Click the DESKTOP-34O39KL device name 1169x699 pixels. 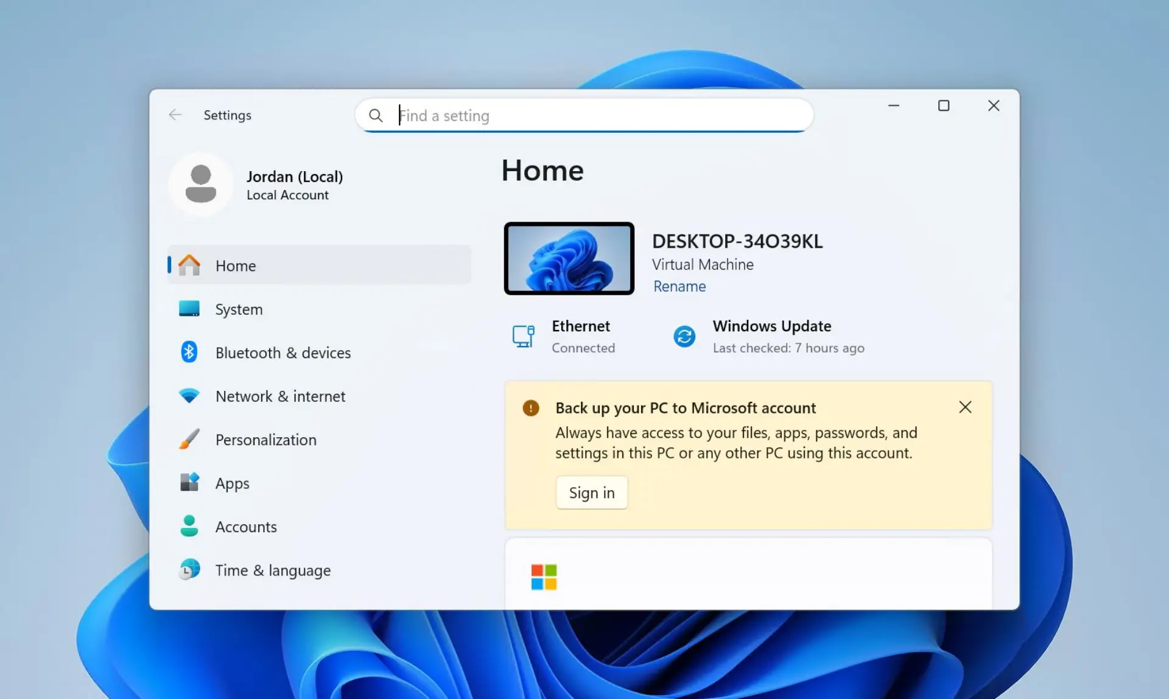(x=737, y=241)
